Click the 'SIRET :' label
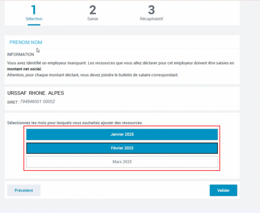 [13, 102]
